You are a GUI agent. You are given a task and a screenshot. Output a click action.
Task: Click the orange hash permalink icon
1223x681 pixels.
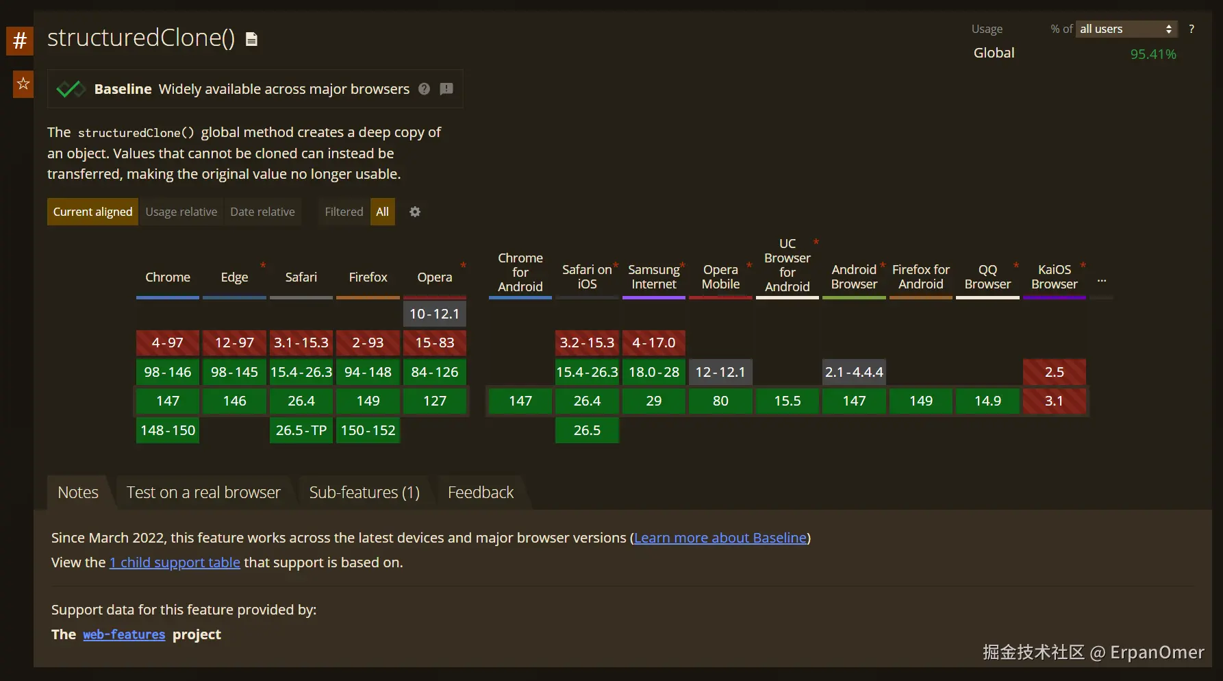tap(20, 40)
